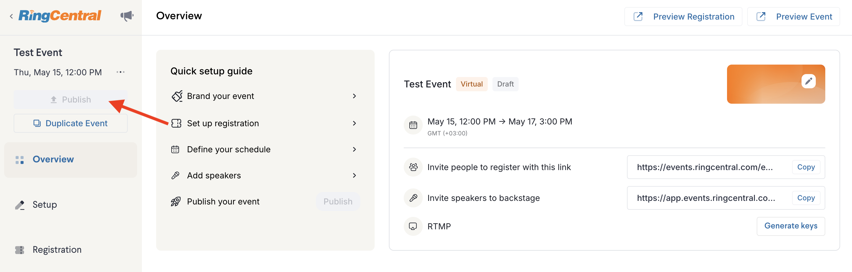The image size is (852, 272).
Task: Click the events.ringcentral.com registration URL field
Action: [726, 167]
